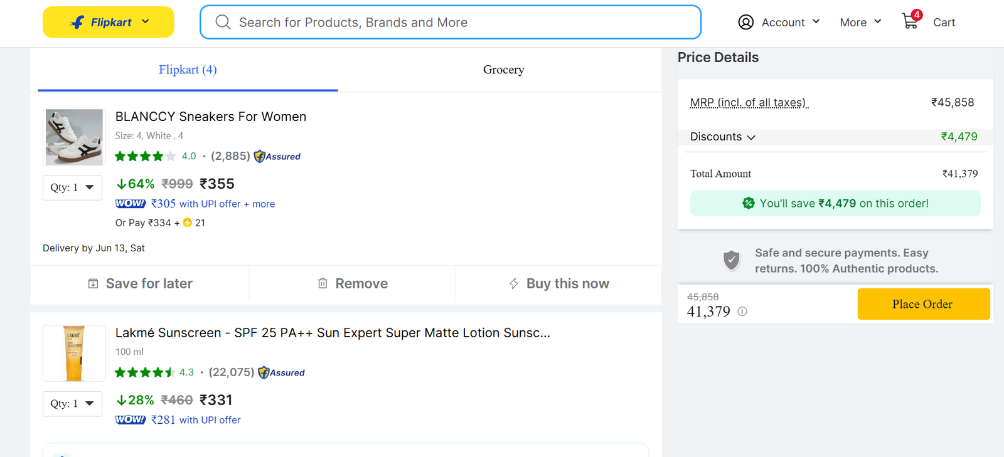This screenshot has width=1004, height=457.
Task: Expand the Flipkart logo dropdown chevron
Action: pos(146,22)
